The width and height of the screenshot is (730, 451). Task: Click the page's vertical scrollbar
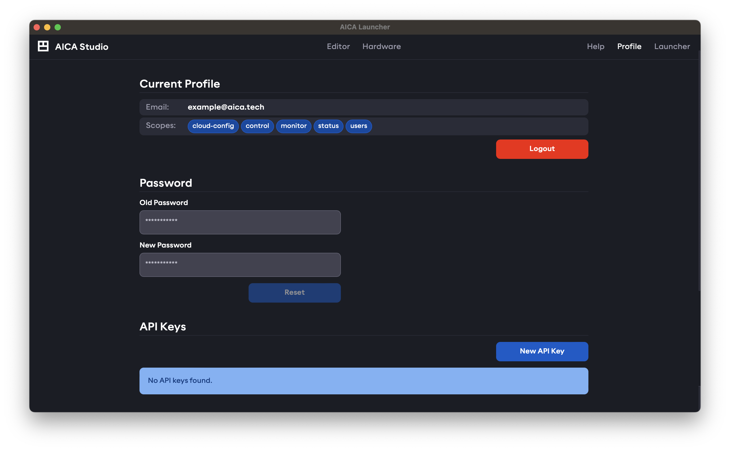tap(699, 170)
